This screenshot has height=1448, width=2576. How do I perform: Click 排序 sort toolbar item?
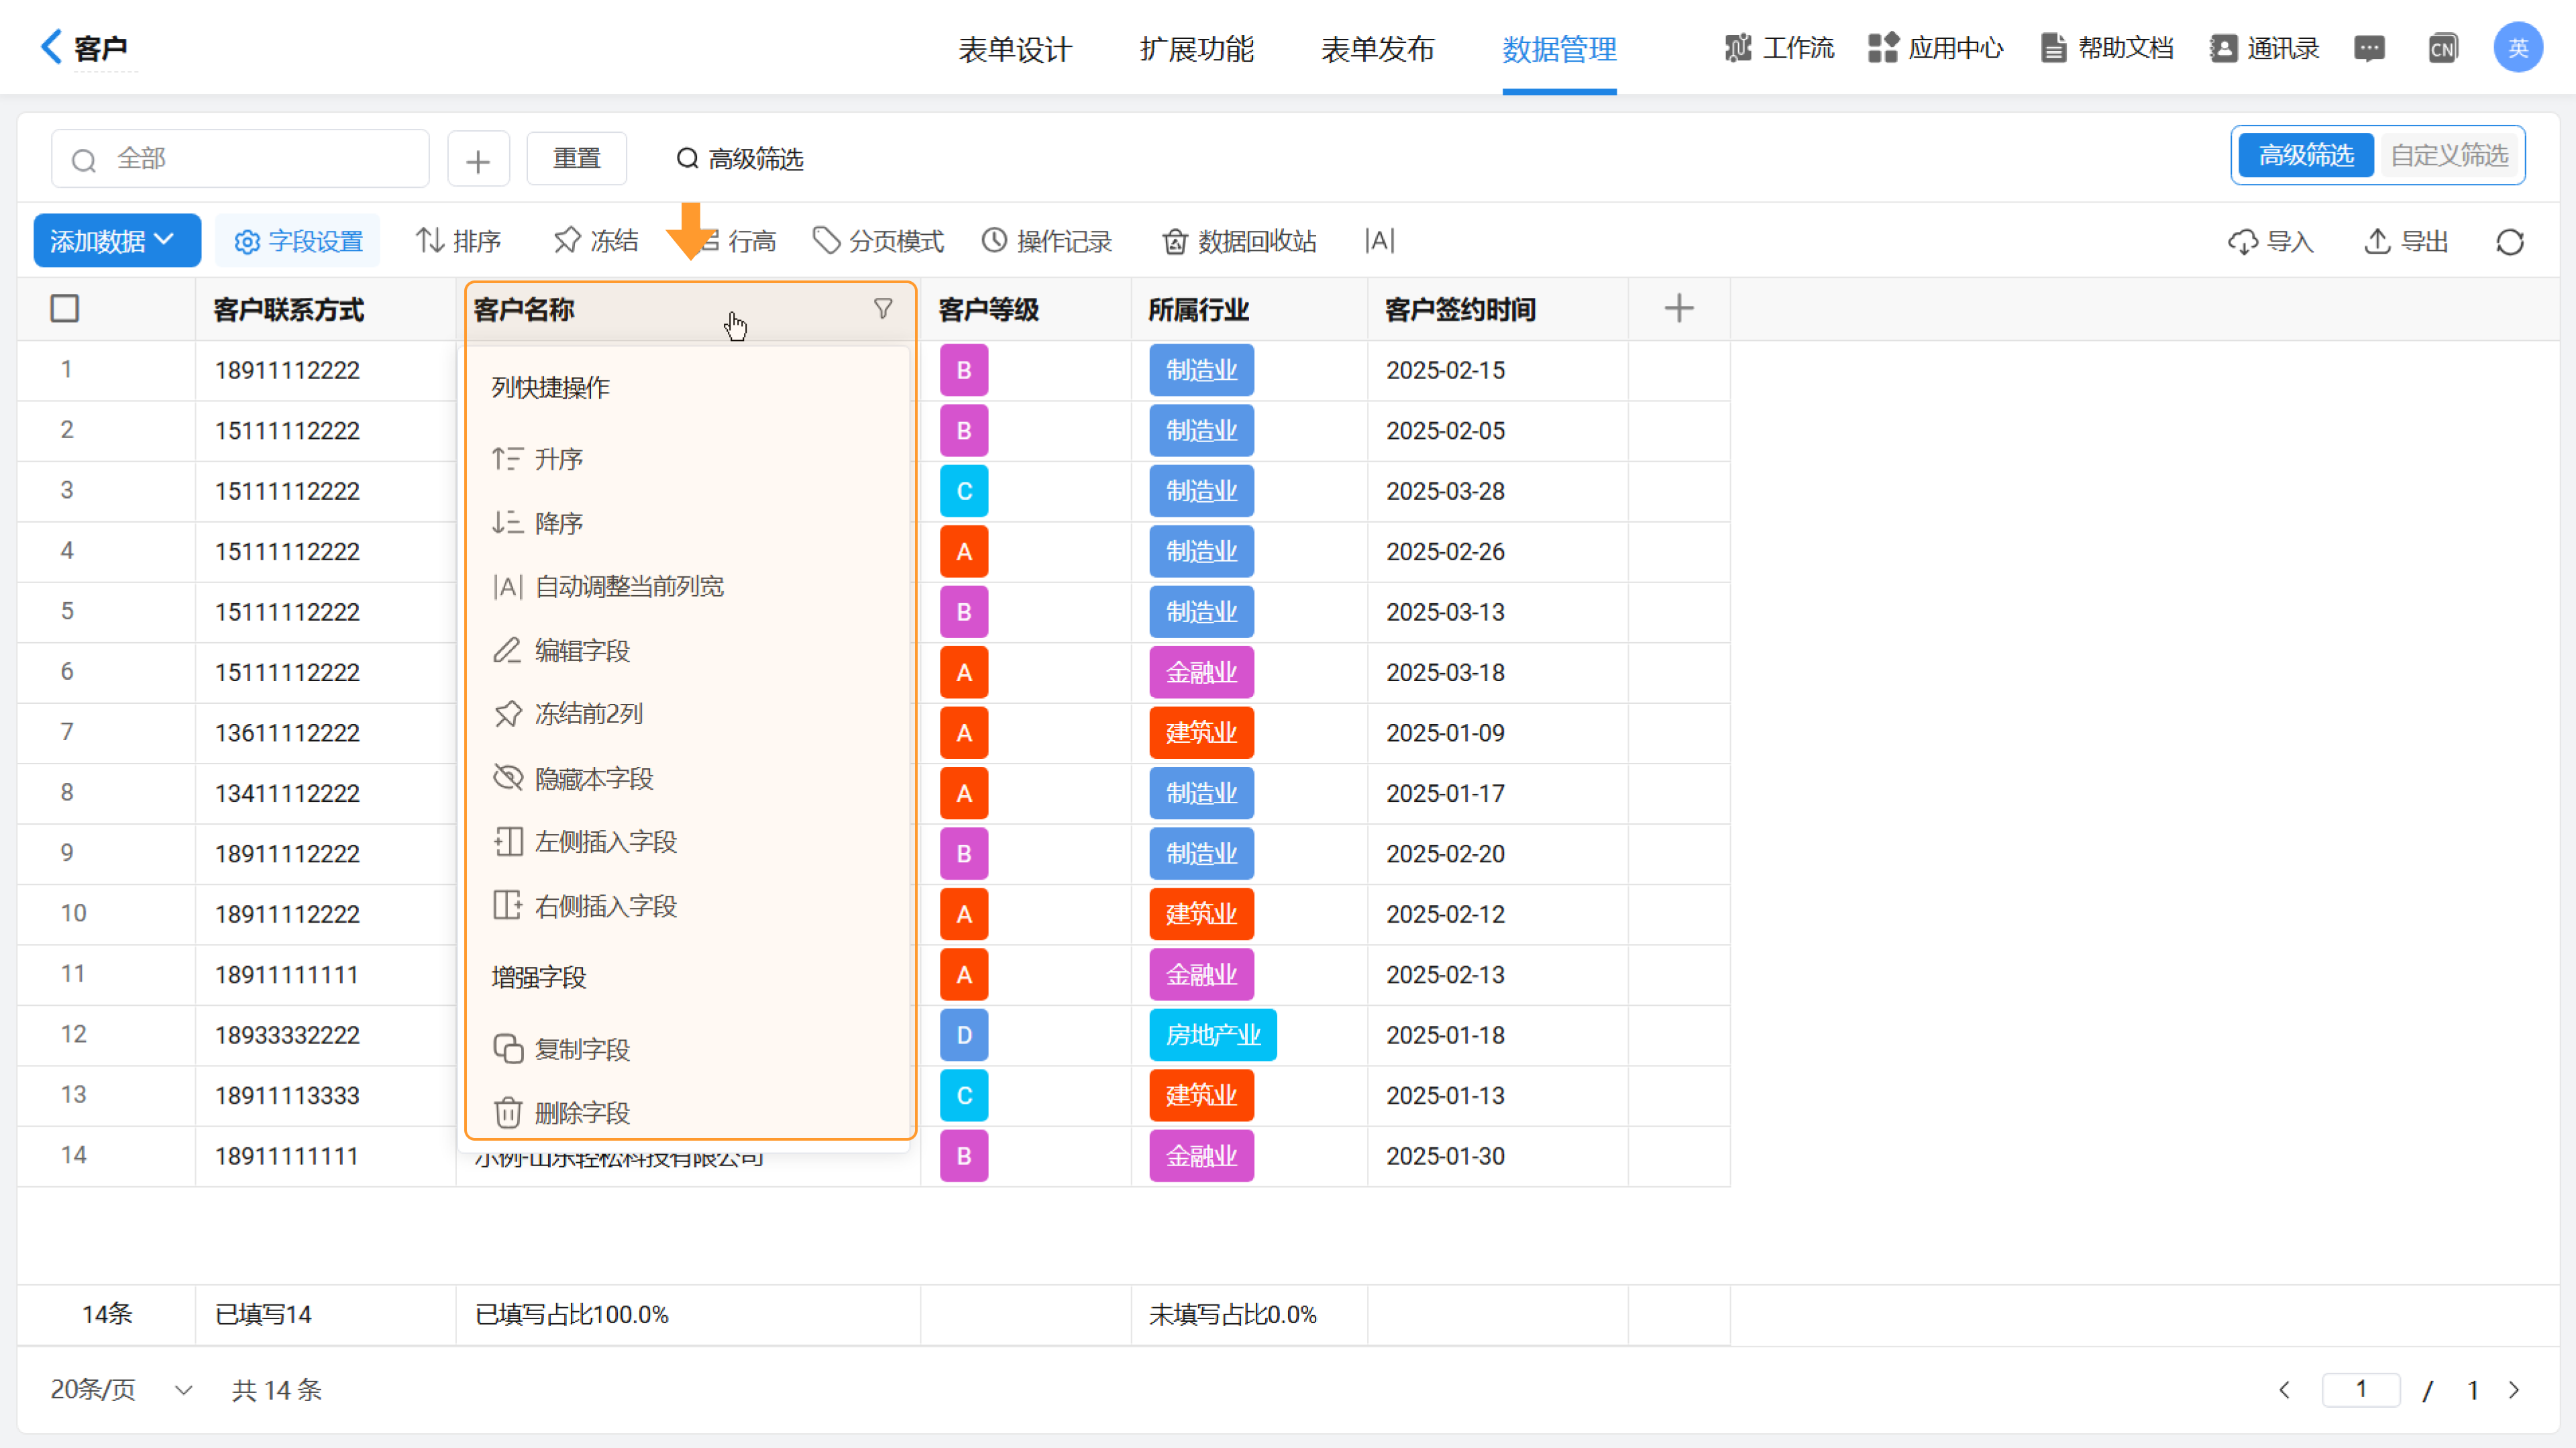coord(458,241)
